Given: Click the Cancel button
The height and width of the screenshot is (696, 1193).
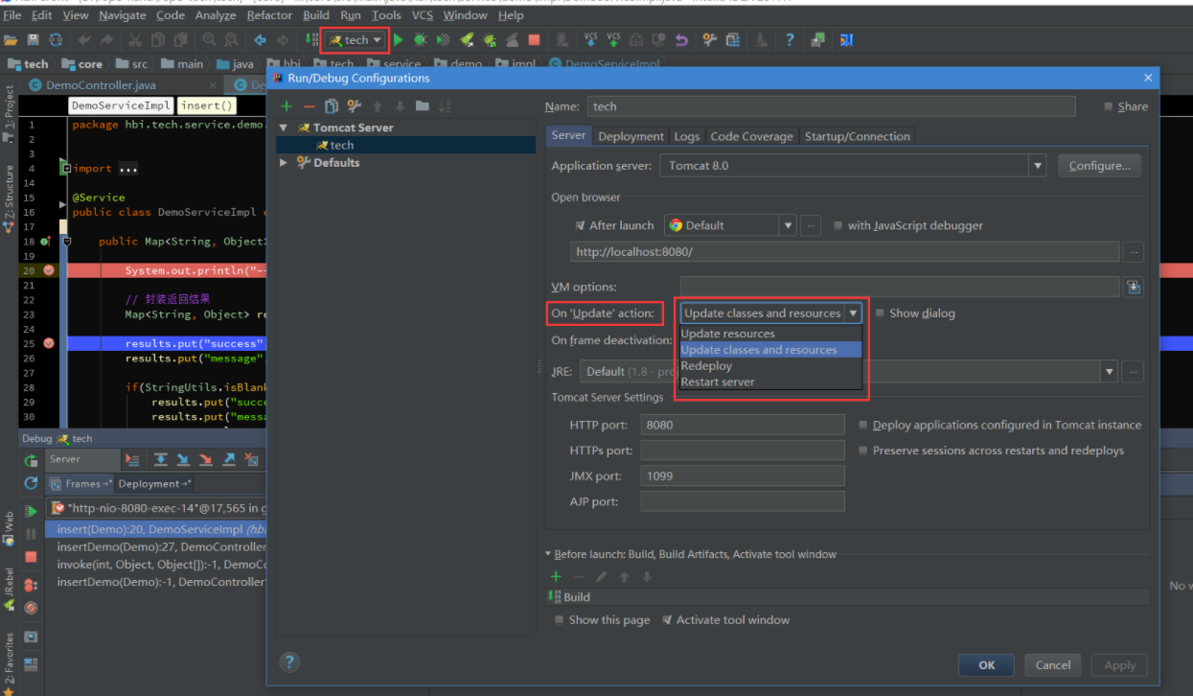Looking at the screenshot, I should pyautogui.click(x=1053, y=664).
